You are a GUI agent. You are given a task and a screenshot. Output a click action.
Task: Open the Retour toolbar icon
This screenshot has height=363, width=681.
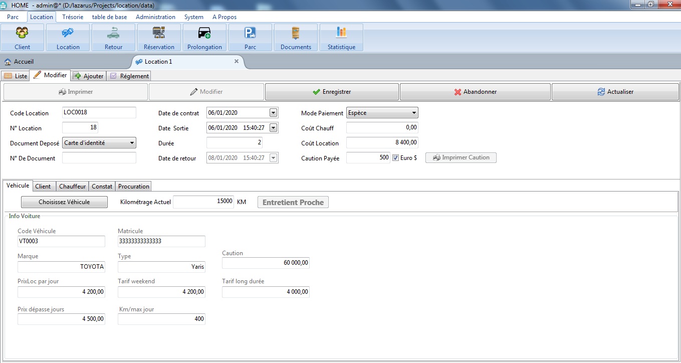[113, 34]
